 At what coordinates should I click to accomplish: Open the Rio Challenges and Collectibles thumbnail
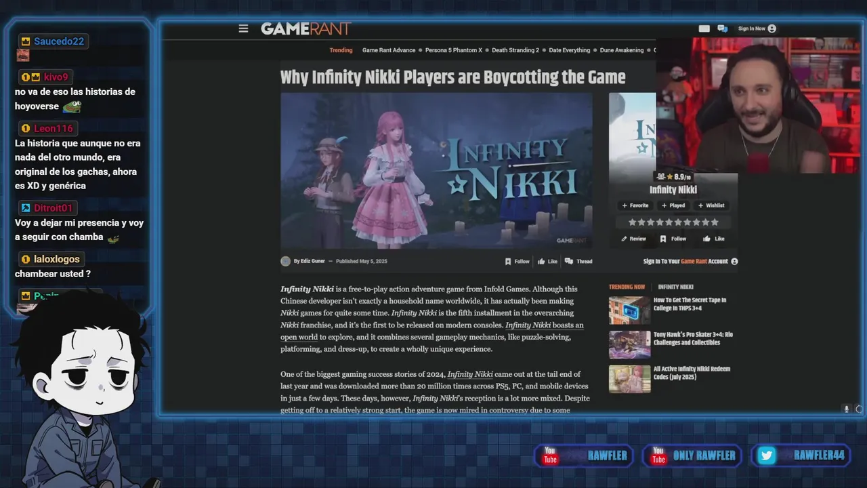[x=629, y=344]
